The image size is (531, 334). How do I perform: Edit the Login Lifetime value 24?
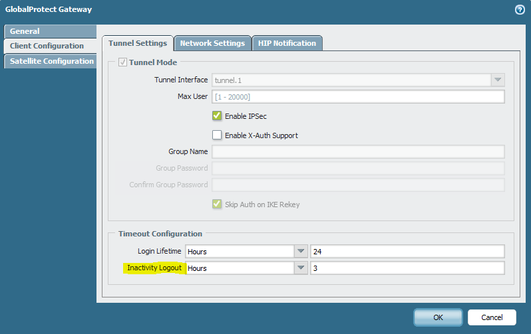[407, 251]
